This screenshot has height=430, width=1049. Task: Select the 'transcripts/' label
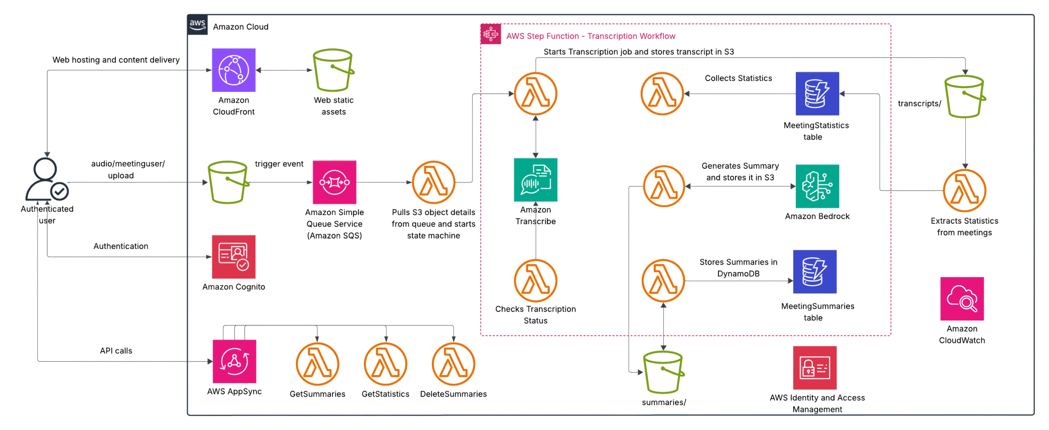[919, 104]
